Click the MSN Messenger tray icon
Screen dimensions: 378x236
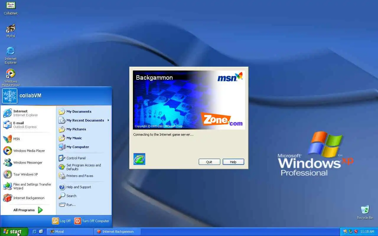tap(345, 232)
